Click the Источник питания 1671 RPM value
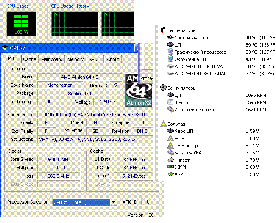 coord(256,110)
